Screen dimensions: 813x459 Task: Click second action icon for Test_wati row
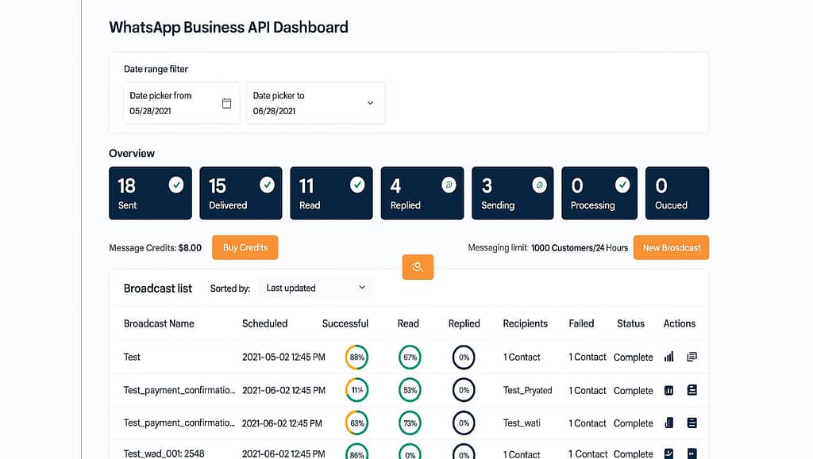coord(692,423)
